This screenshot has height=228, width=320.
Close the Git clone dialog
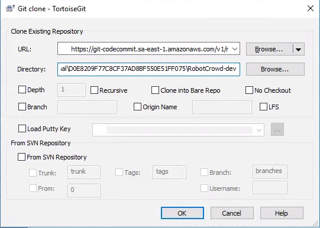311,8
